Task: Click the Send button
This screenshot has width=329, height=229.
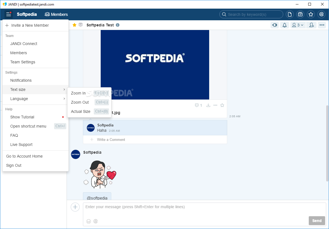Action: click(317, 221)
